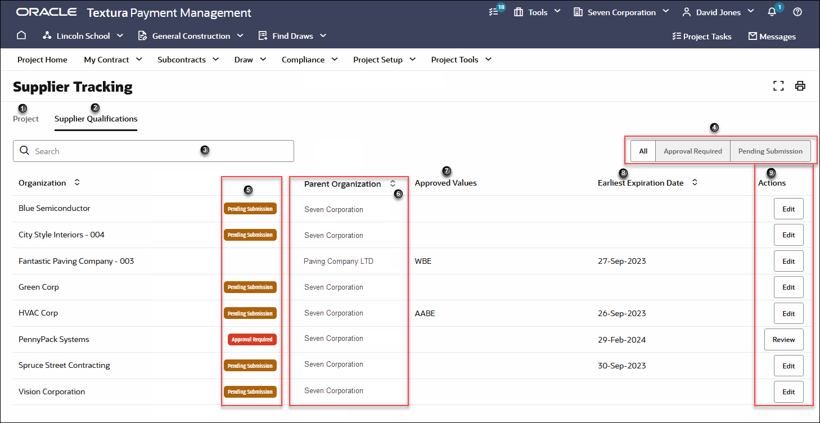Image resolution: width=820 pixels, height=423 pixels.
Task: Toggle sorting on the Organization column
Action: pyautogui.click(x=76, y=182)
